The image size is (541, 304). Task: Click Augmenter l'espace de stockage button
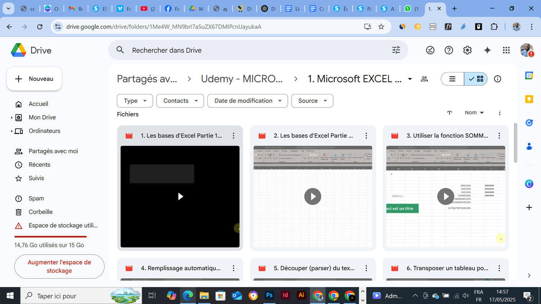pos(59,267)
